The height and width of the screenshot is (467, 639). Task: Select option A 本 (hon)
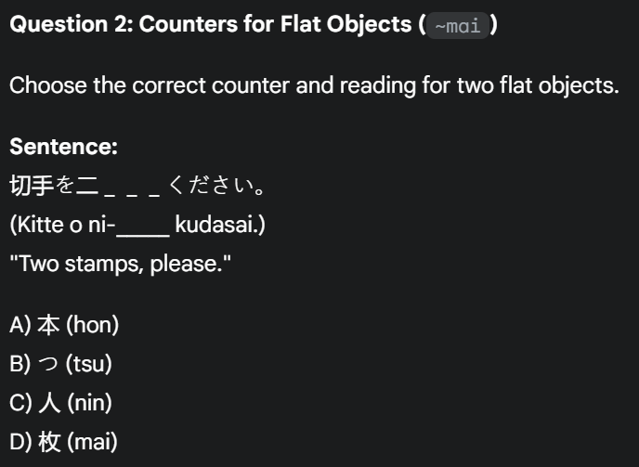pos(64,325)
